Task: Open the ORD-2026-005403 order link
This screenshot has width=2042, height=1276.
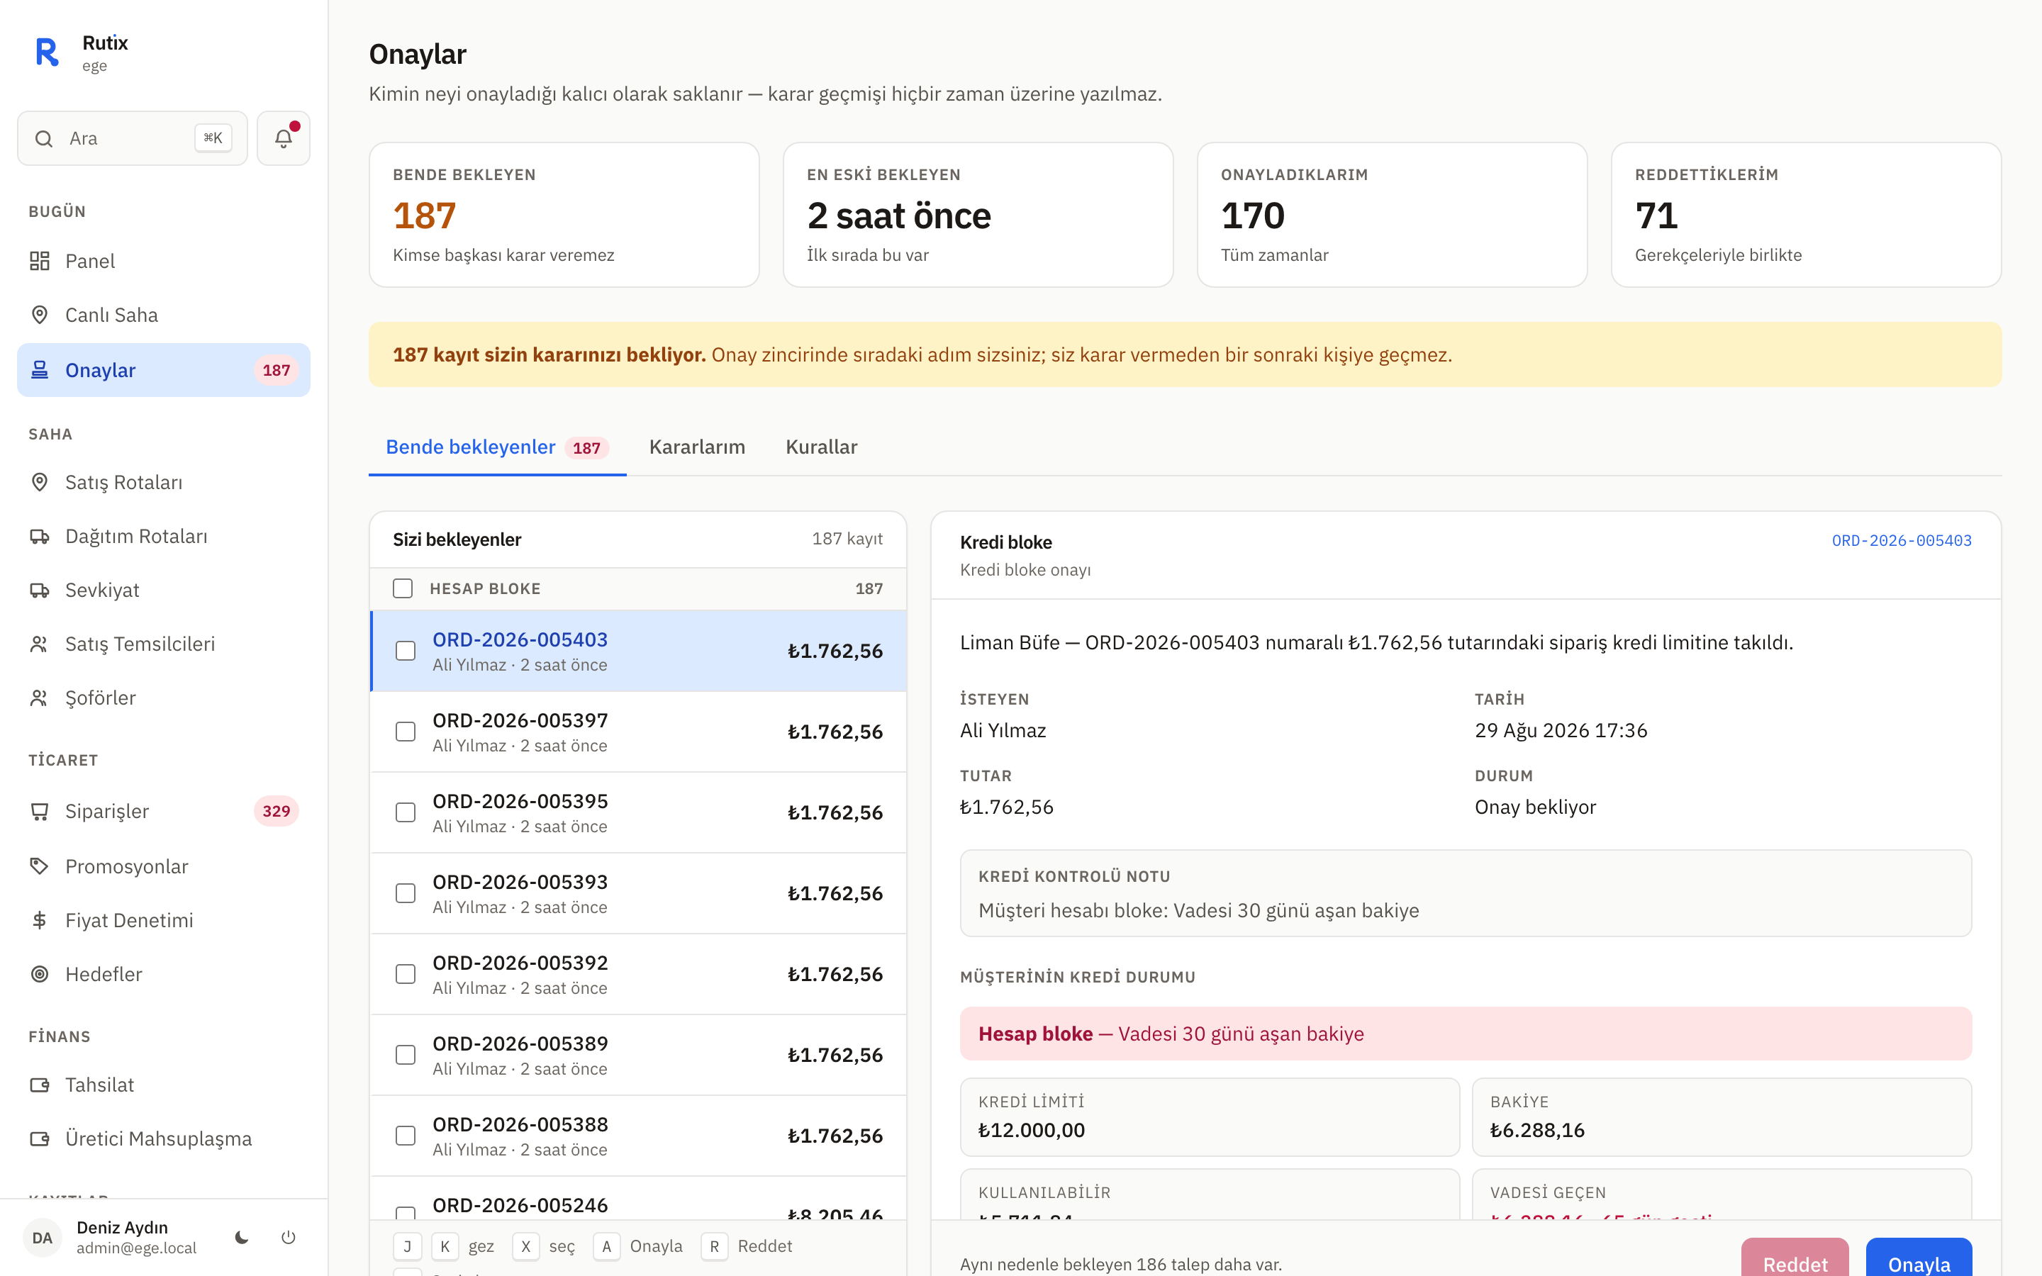Action: pyautogui.click(x=1901, y=541)
